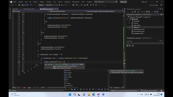
Task: Click the feedback person icon beside Live Share
Action: click(x=161, y=5)
